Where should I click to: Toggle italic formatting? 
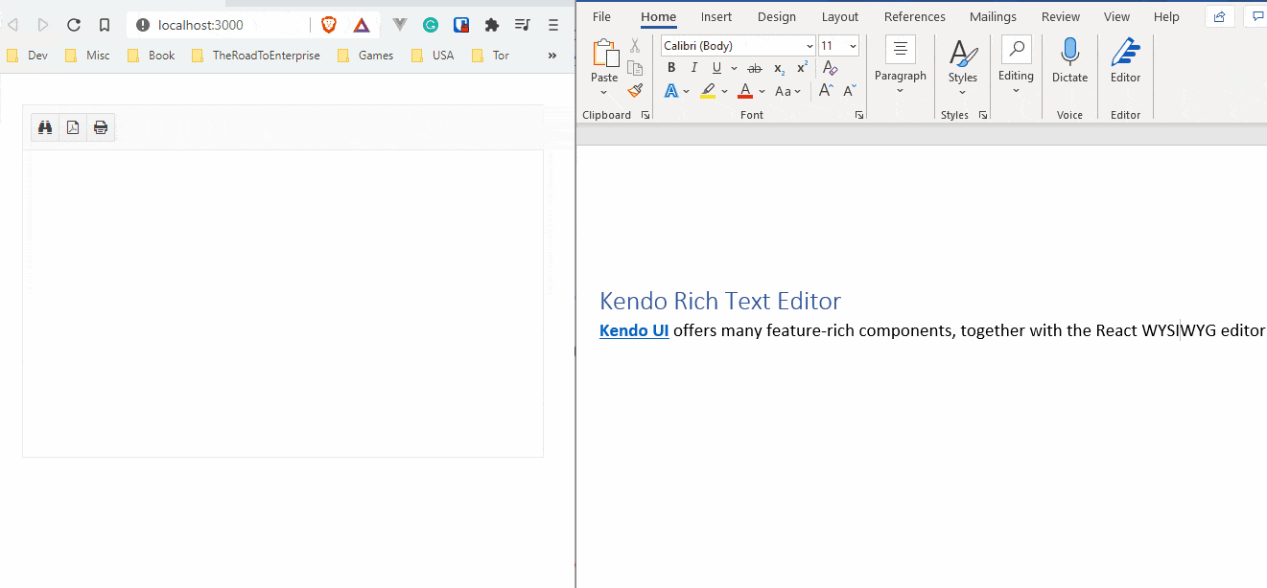(x=693, y=67)
